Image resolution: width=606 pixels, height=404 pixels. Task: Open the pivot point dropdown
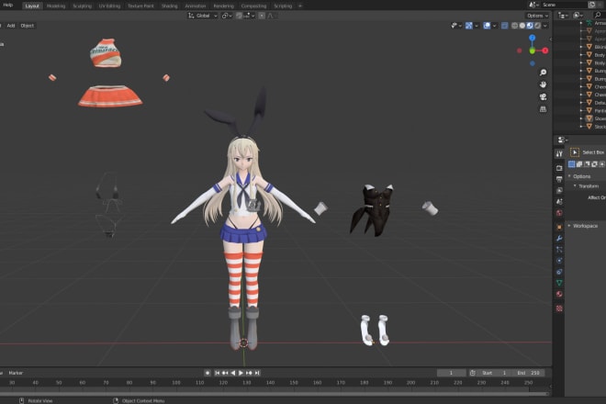tap(227, 16)
